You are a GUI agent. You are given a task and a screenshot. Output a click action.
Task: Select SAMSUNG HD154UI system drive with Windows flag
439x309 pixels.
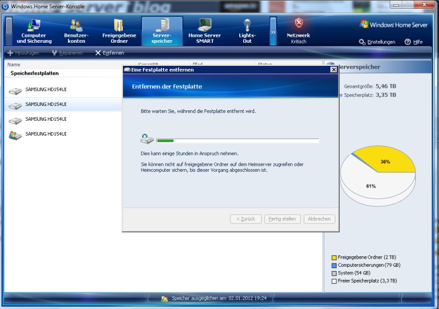63,134
